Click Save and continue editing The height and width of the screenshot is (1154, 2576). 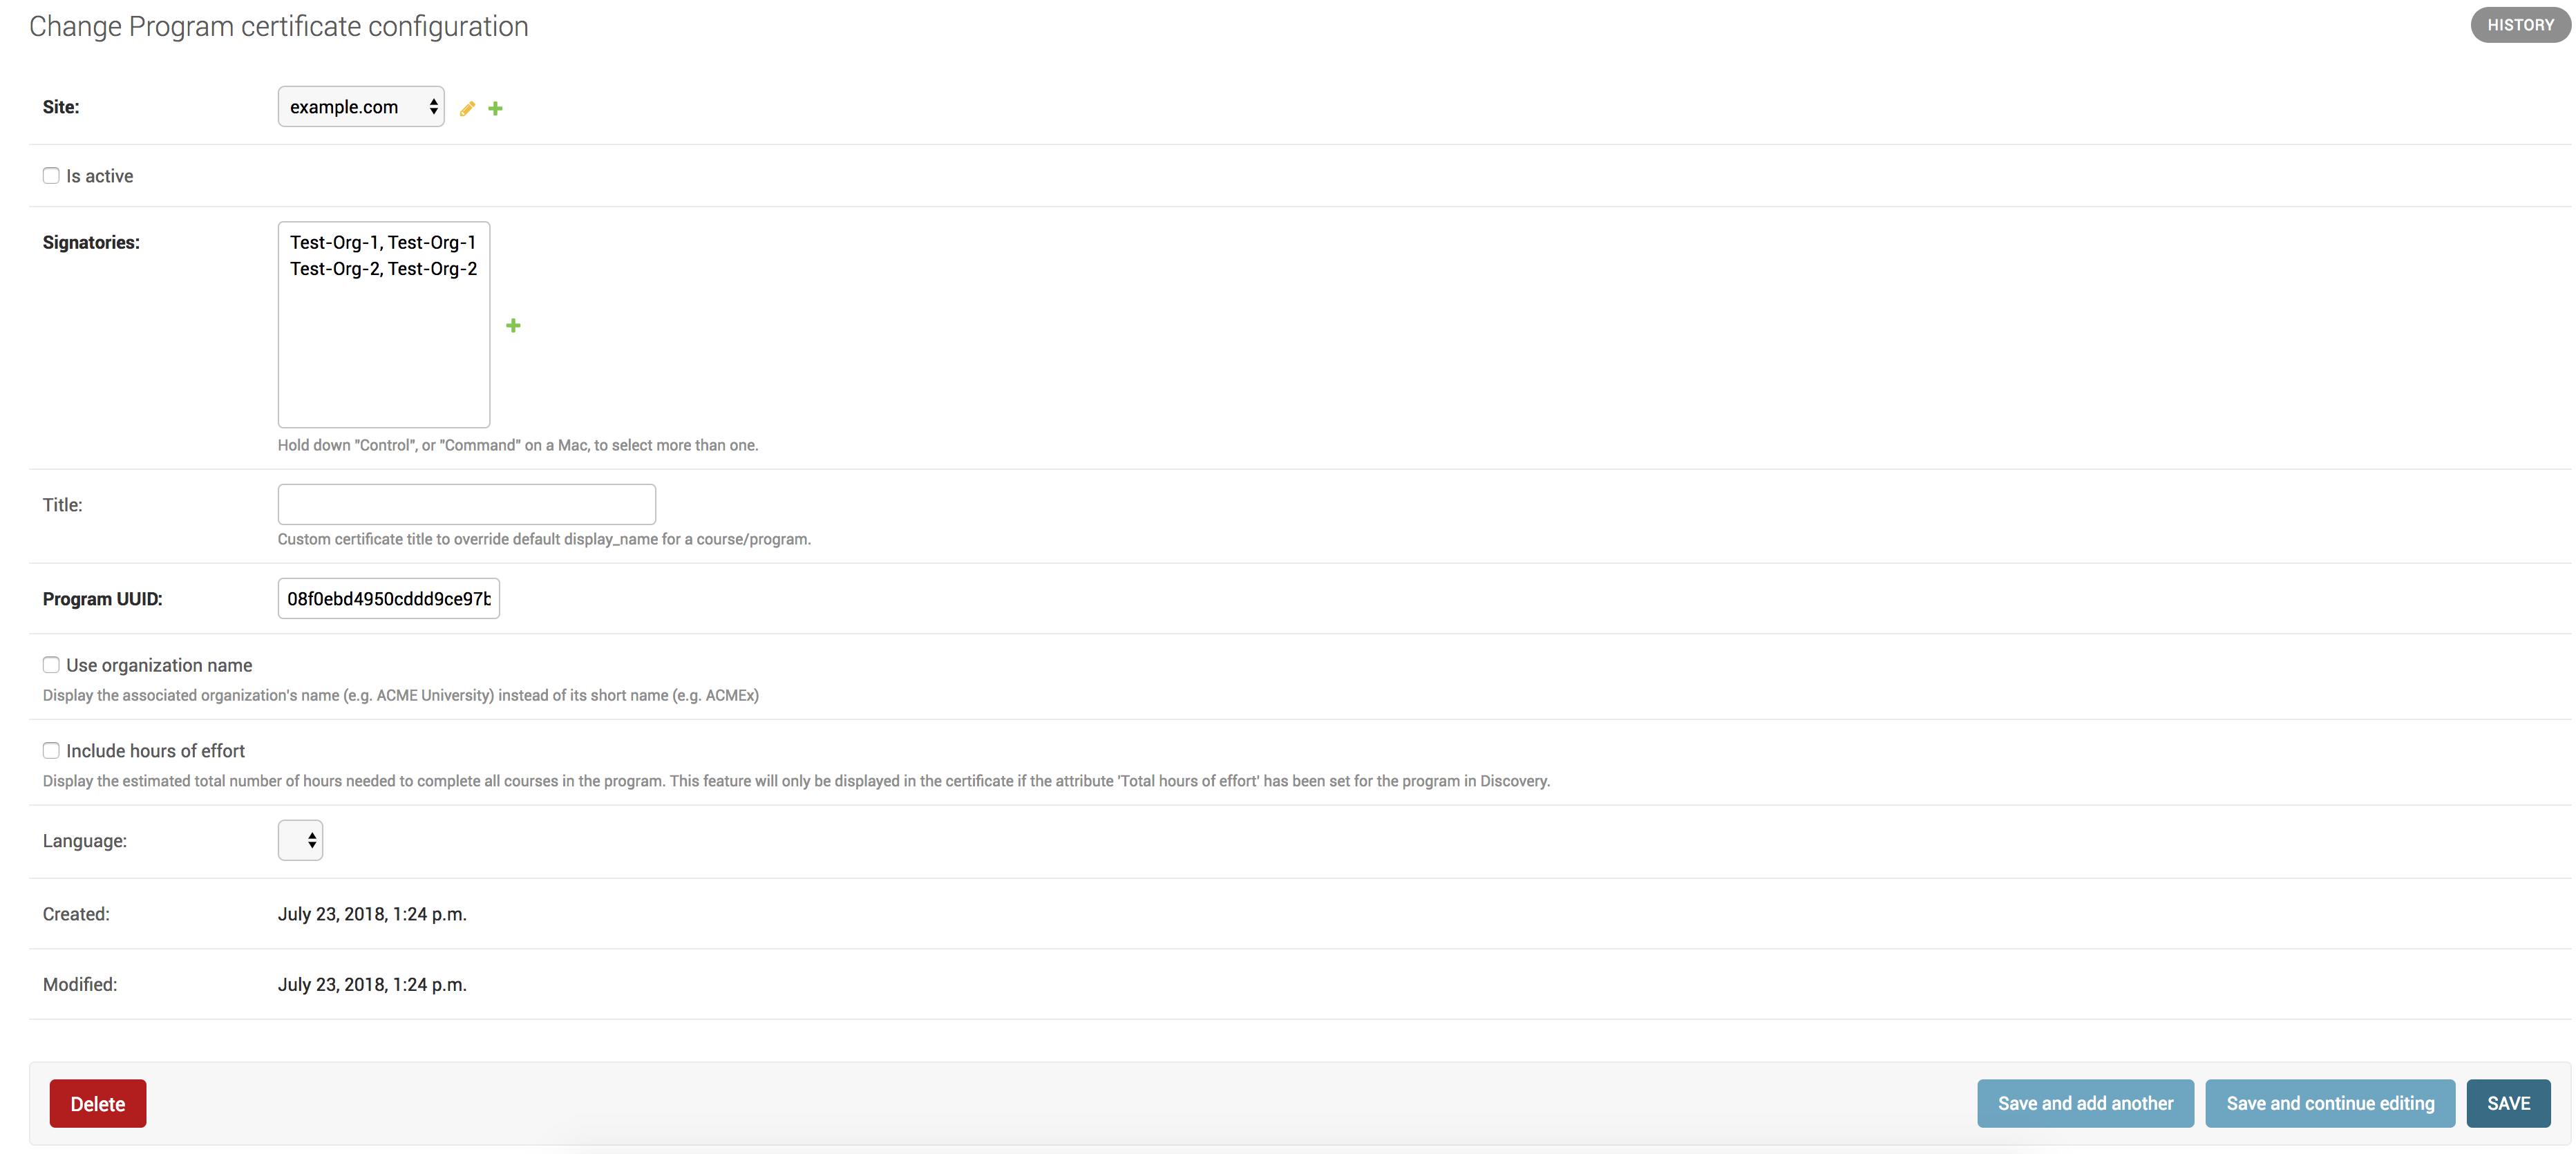coord(2329,1103)
